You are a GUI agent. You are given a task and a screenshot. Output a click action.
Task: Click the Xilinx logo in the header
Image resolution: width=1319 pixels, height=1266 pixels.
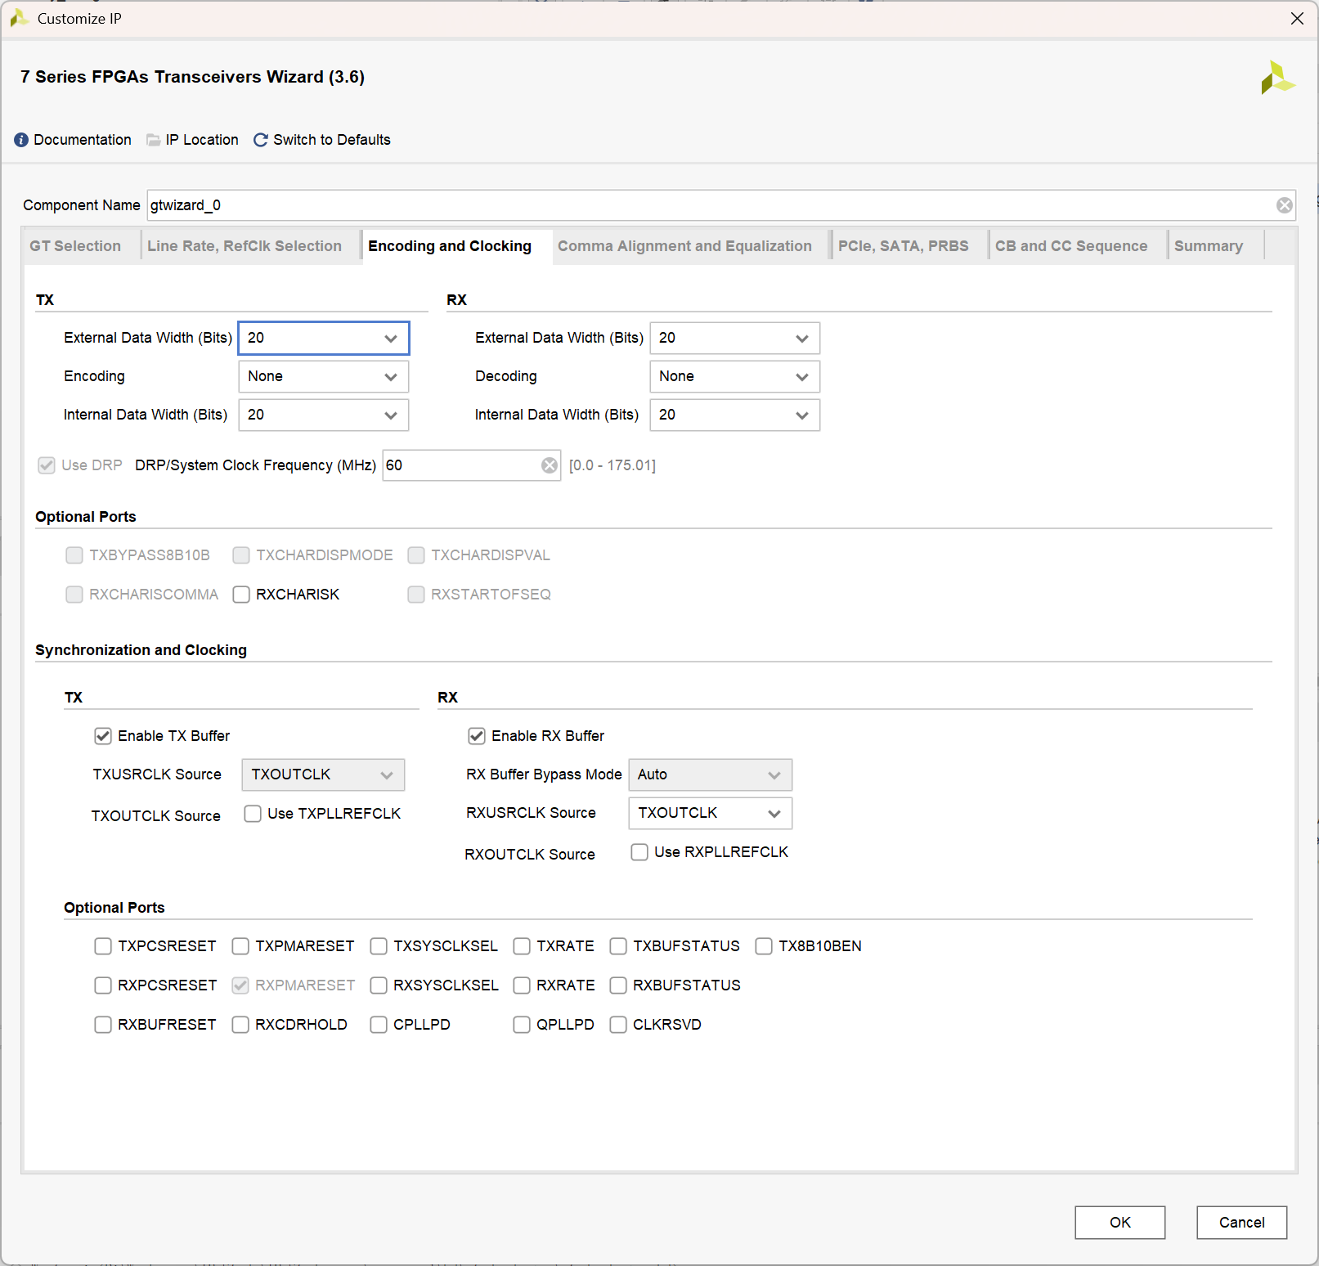click(x=1277, y=78)
